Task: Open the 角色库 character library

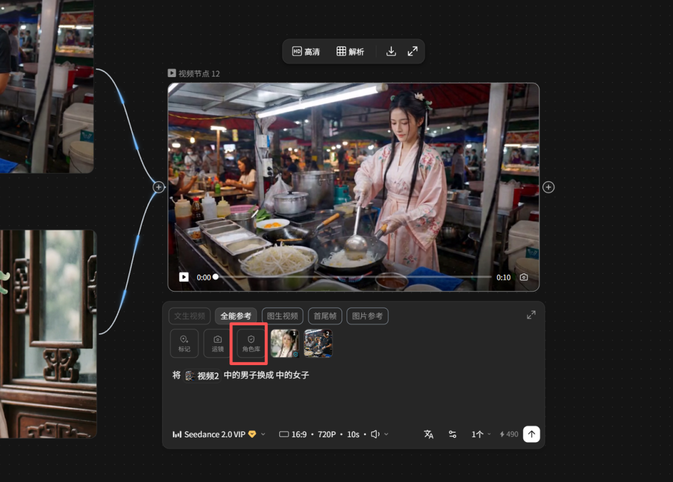Action: [251, 343]
